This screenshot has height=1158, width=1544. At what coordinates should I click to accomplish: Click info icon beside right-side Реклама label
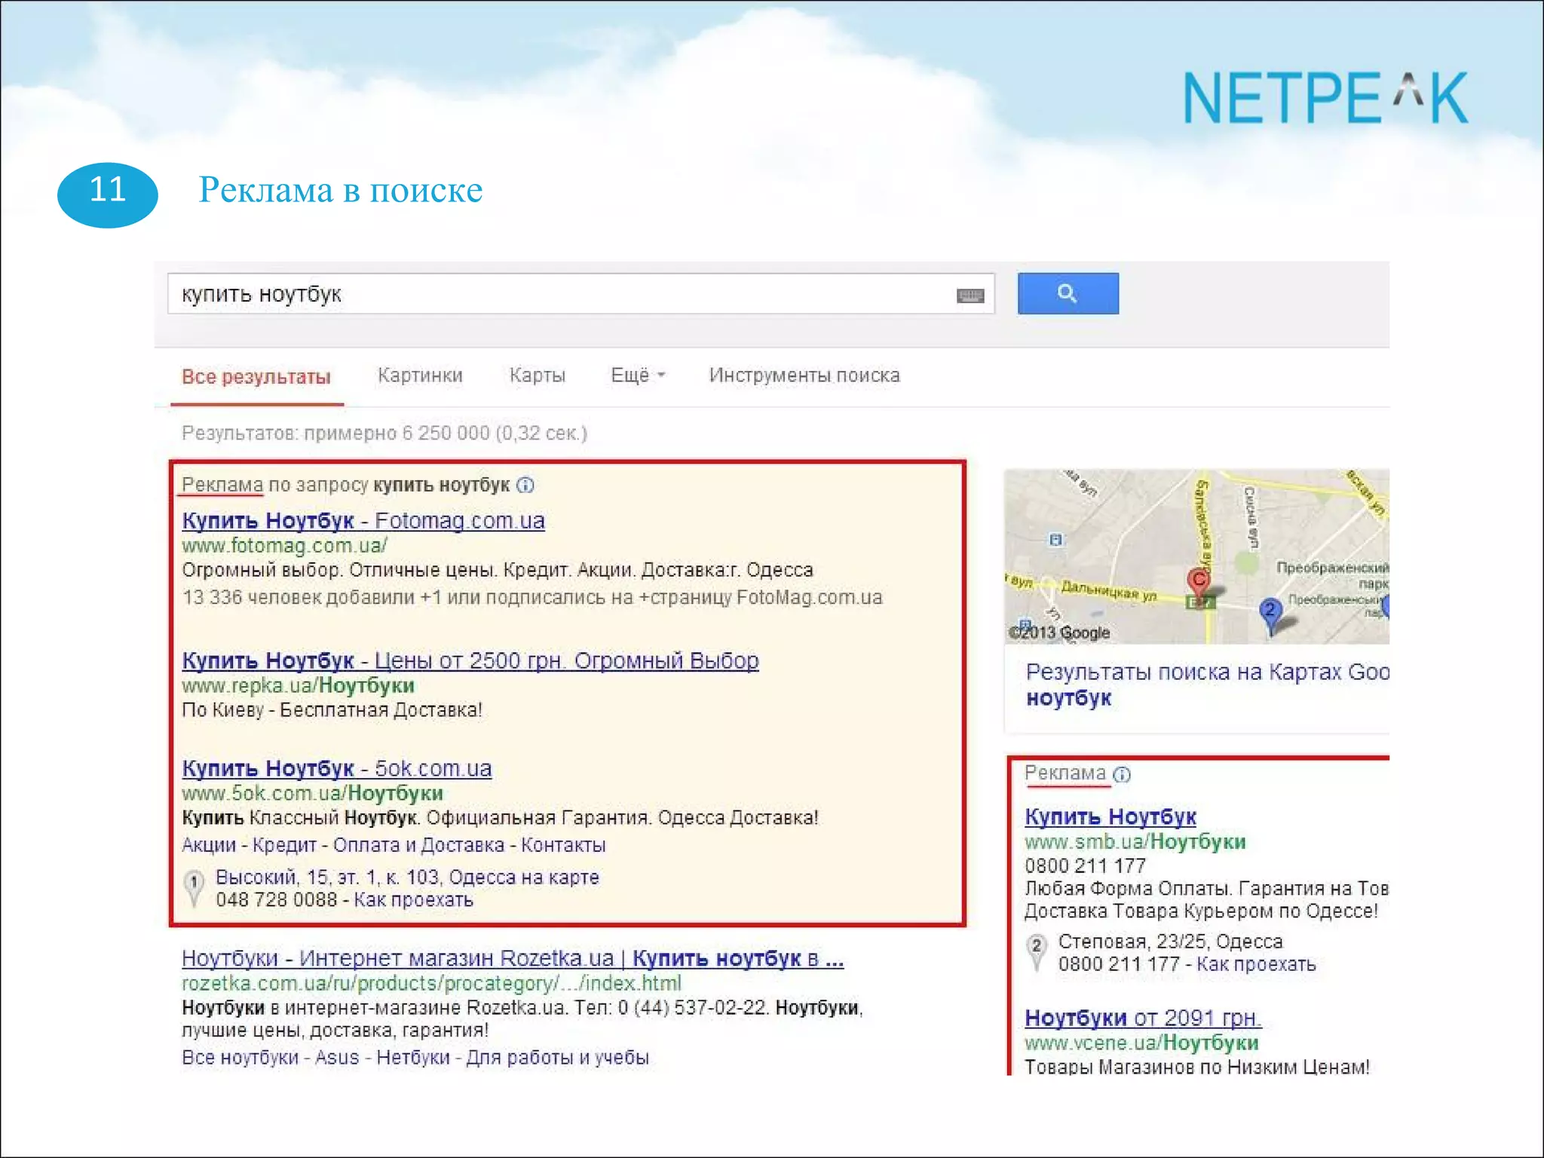1122,774
